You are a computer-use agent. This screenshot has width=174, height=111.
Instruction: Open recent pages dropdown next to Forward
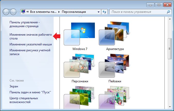18,12
